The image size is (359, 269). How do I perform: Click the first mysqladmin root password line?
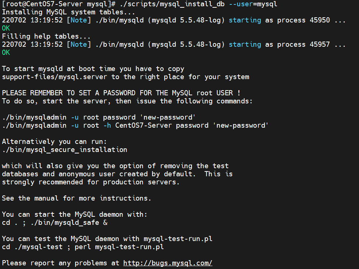99,117
